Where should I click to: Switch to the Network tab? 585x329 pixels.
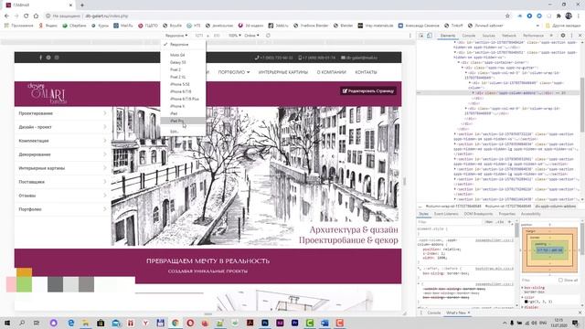509,36
